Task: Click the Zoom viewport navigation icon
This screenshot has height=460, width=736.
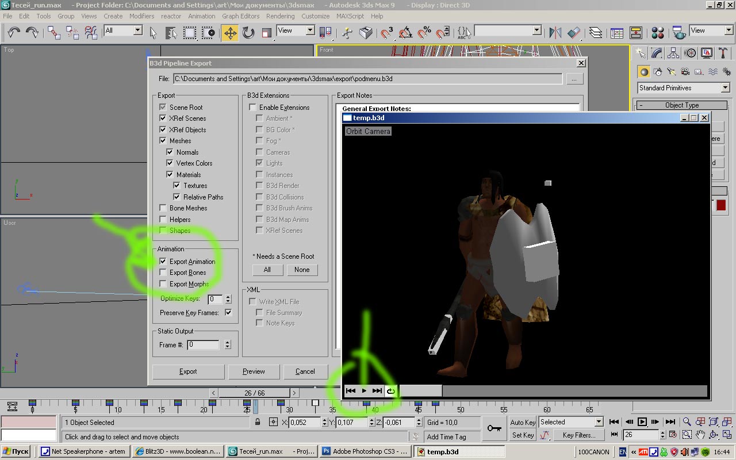Action: pyautogui.click(x=687, y=423)
